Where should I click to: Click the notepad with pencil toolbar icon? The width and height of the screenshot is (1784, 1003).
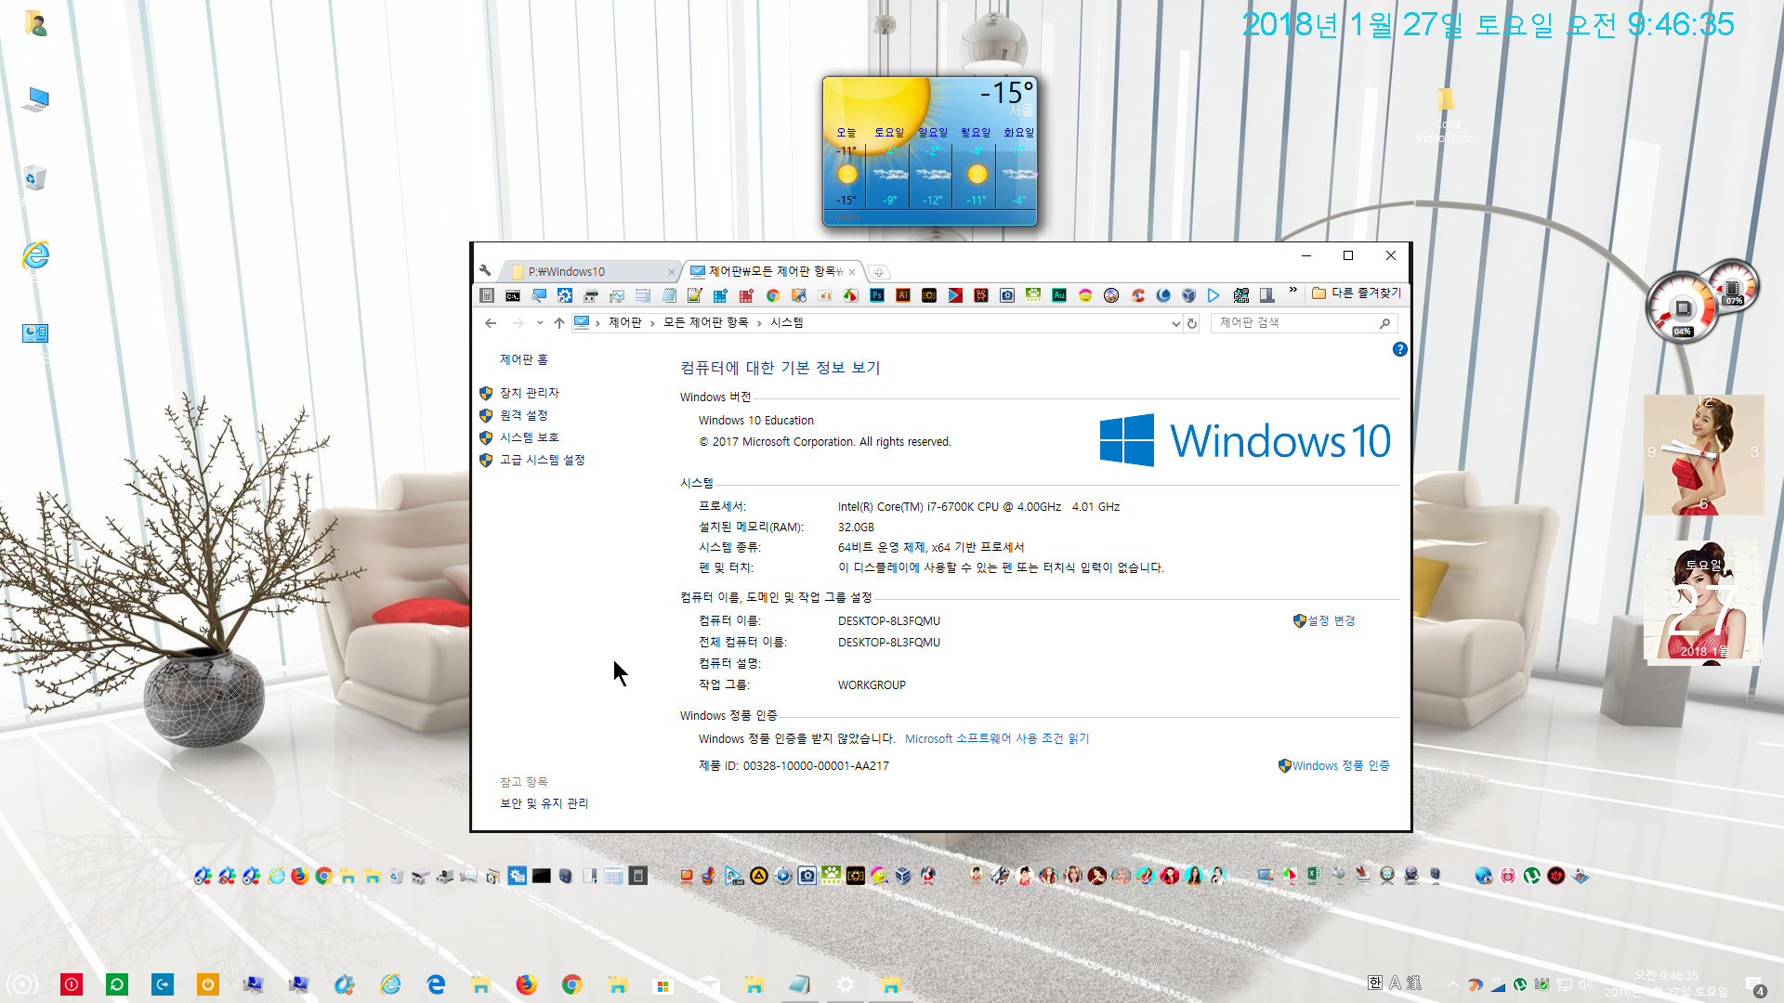pyautogui.click(x=694, y=295)
